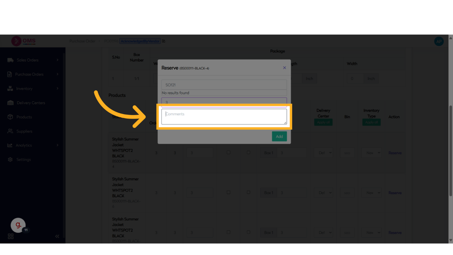Image resolution: width=453 pixels, height=255 pixels.
Task: Close the Reserve dialog
Action: pyautogui.click(x=284, y=68)
